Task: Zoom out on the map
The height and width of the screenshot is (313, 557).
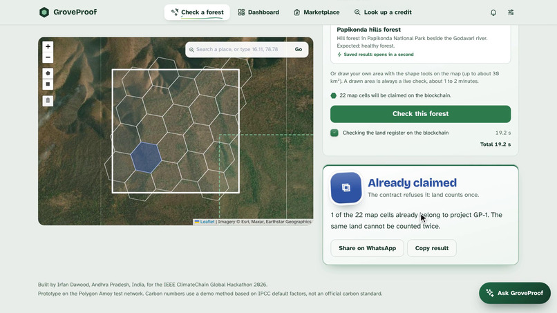Action: click(48, 57)
